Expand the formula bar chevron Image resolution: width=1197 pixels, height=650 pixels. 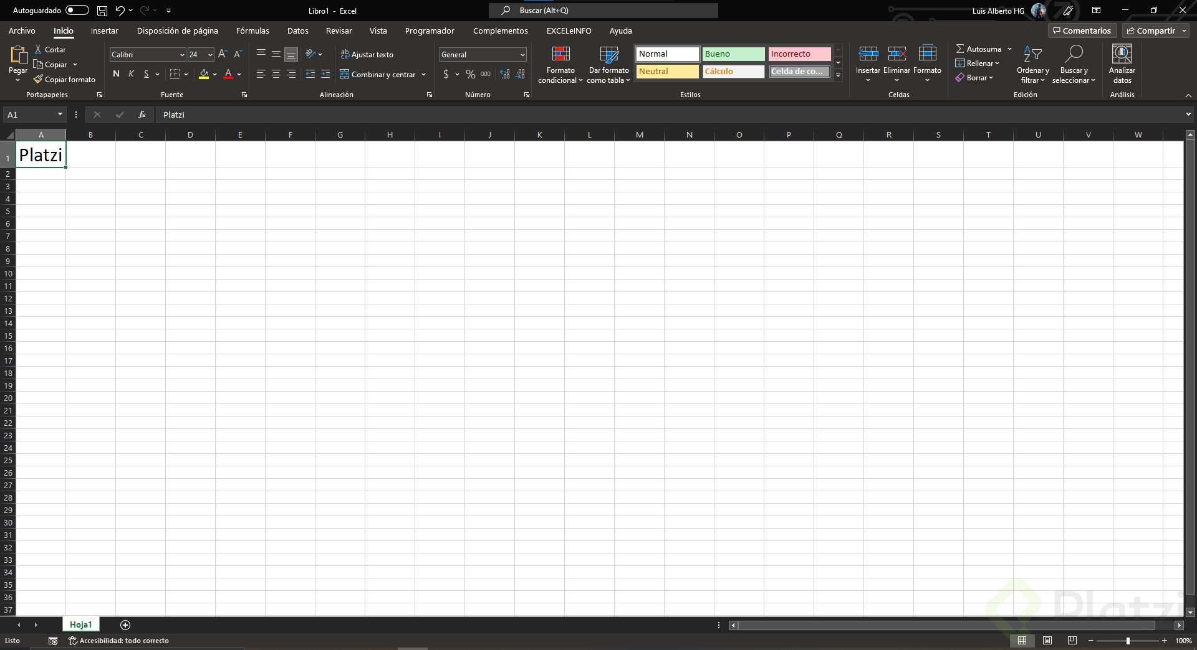(x=1188, y=115)
